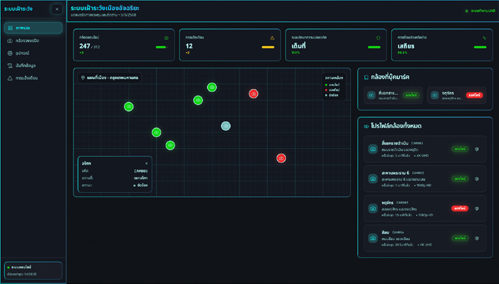Image resolution: width=499 pixels, height=284 pixels.
Task: Select the ภาพรวม overview menu item
Action: 33,28
